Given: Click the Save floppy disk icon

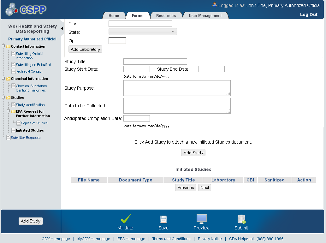Looking at the screenshot, I should [x=163, y=219].
